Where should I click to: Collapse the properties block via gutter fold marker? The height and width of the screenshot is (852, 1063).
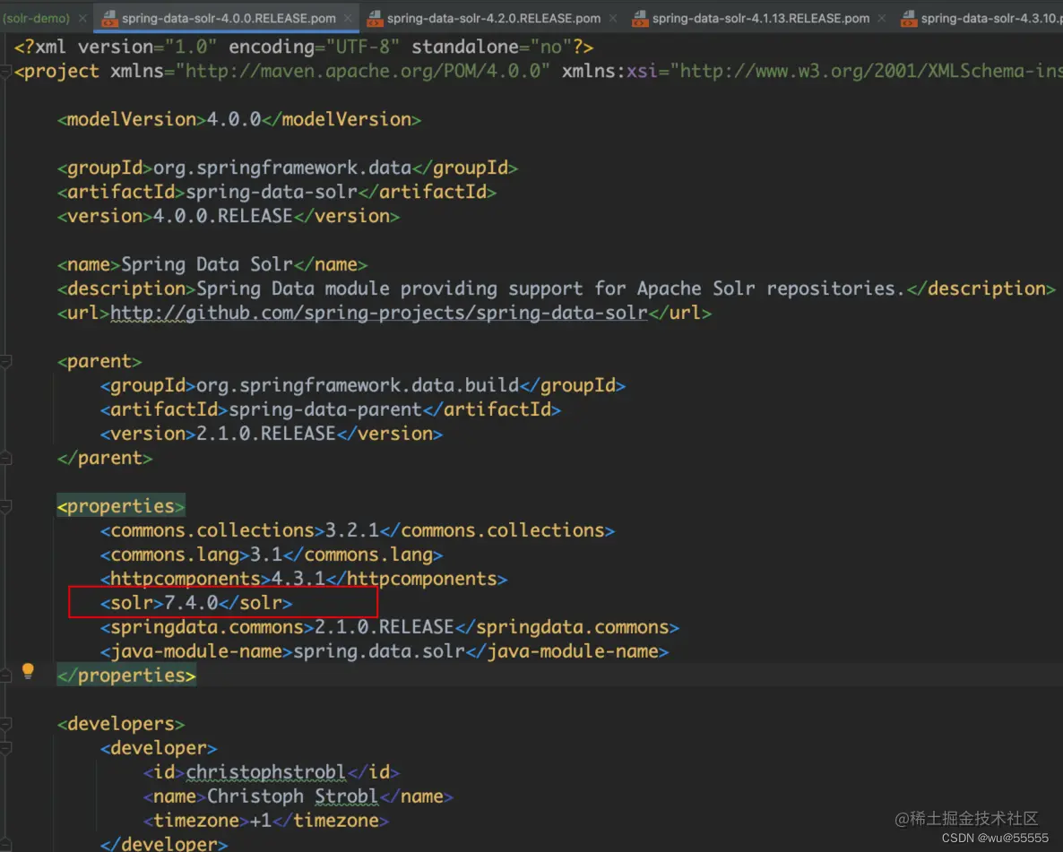(x=5, y=506)
